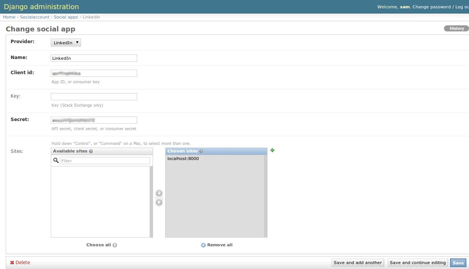Click Django administration header title
The height and width of the screenshot is (269, 469).
[x=41, y=7]
